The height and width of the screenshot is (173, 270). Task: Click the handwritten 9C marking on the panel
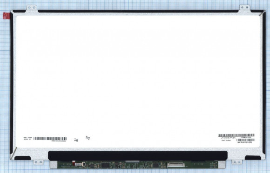[x=76, y=140]
